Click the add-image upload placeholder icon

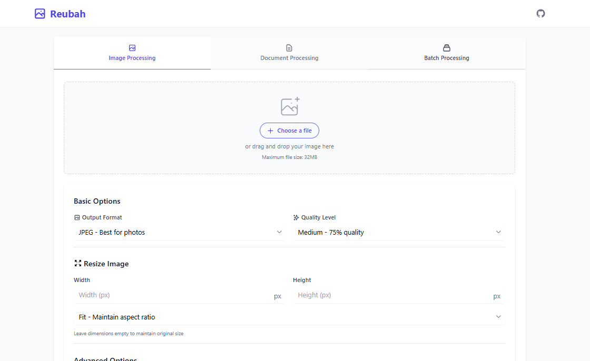[290, 106]
